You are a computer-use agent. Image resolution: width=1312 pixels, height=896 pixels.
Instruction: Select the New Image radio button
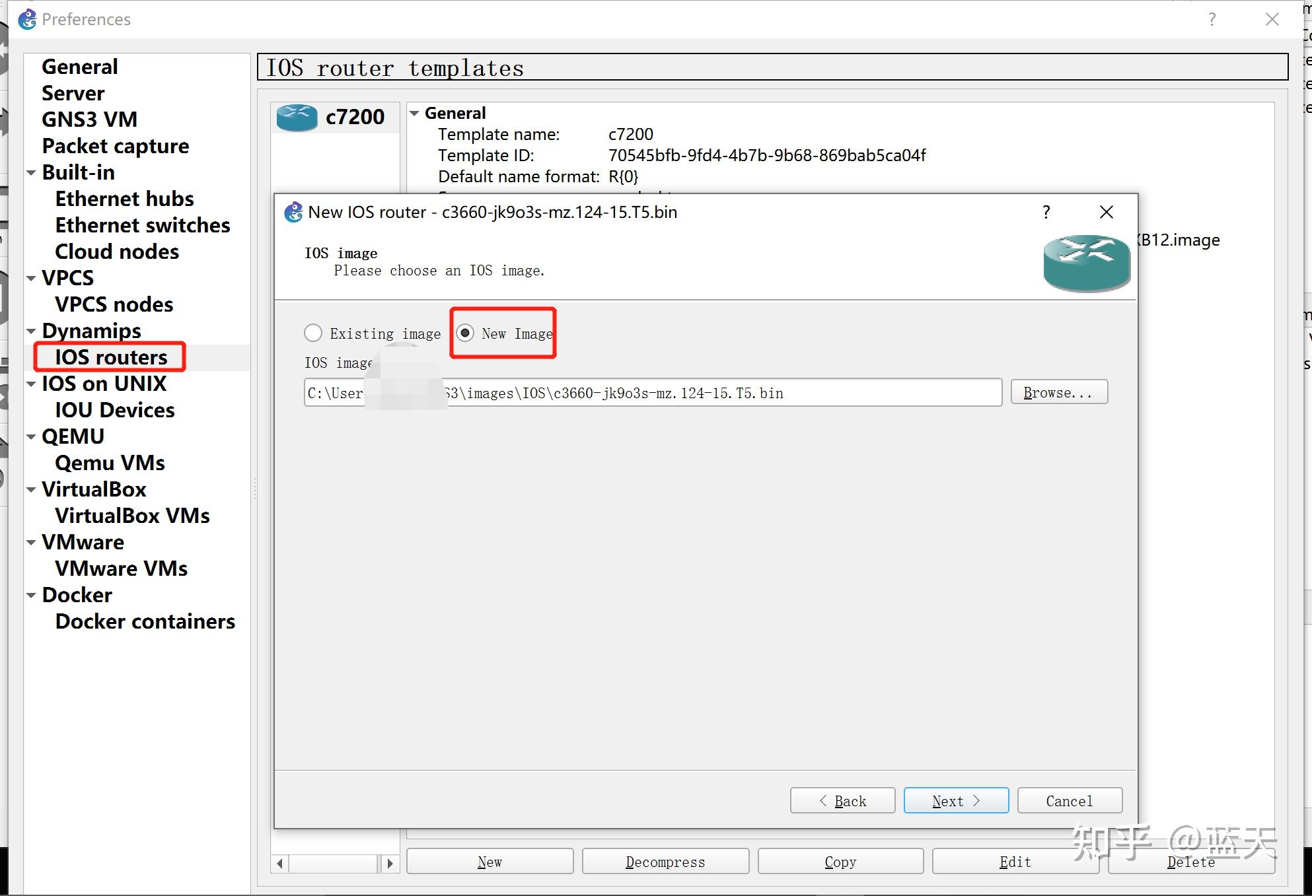pos(466,333)
